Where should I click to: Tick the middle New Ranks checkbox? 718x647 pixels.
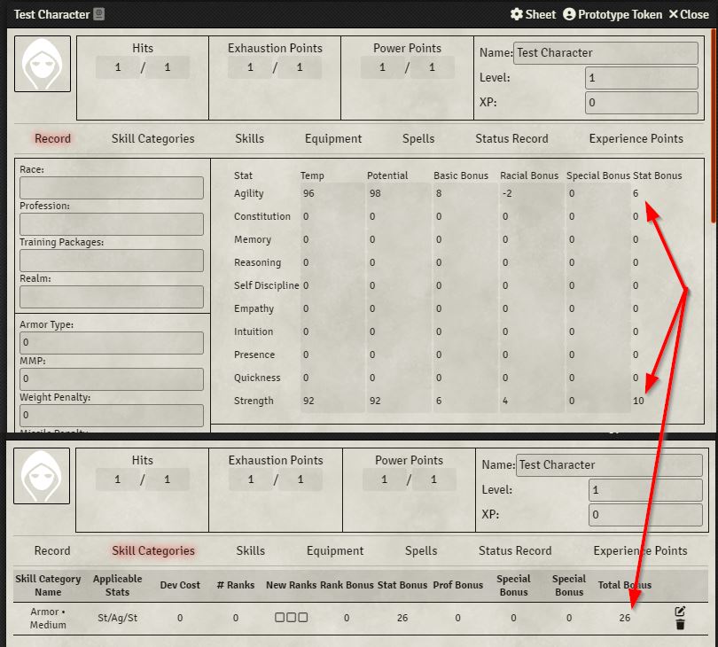pos(292,618)
